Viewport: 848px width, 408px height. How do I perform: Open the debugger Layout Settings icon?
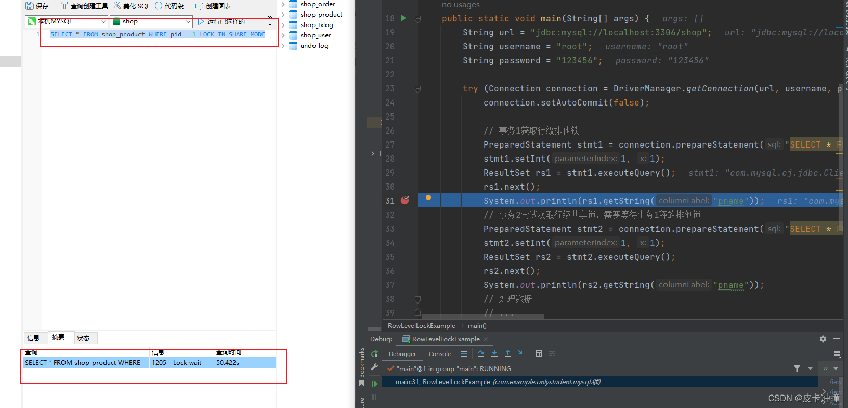point(837,354)
